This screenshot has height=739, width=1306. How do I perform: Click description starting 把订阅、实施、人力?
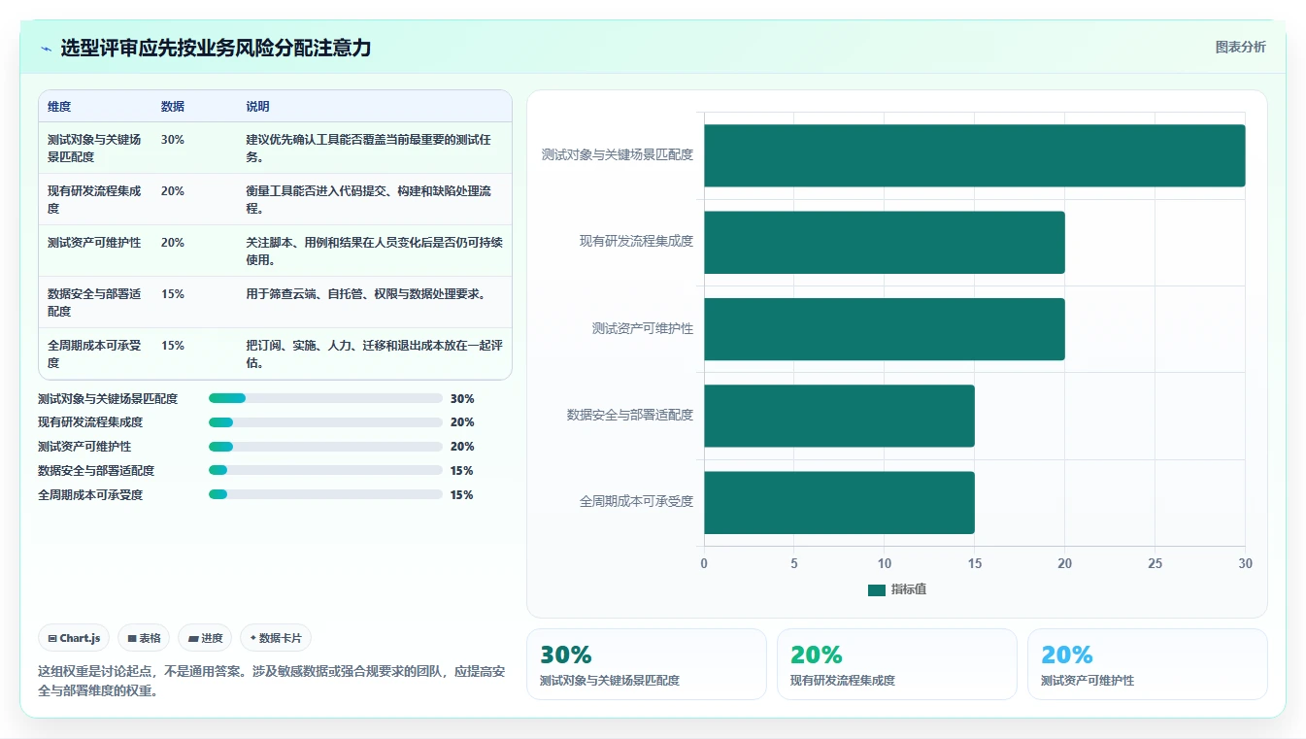(x=374, y=354)
